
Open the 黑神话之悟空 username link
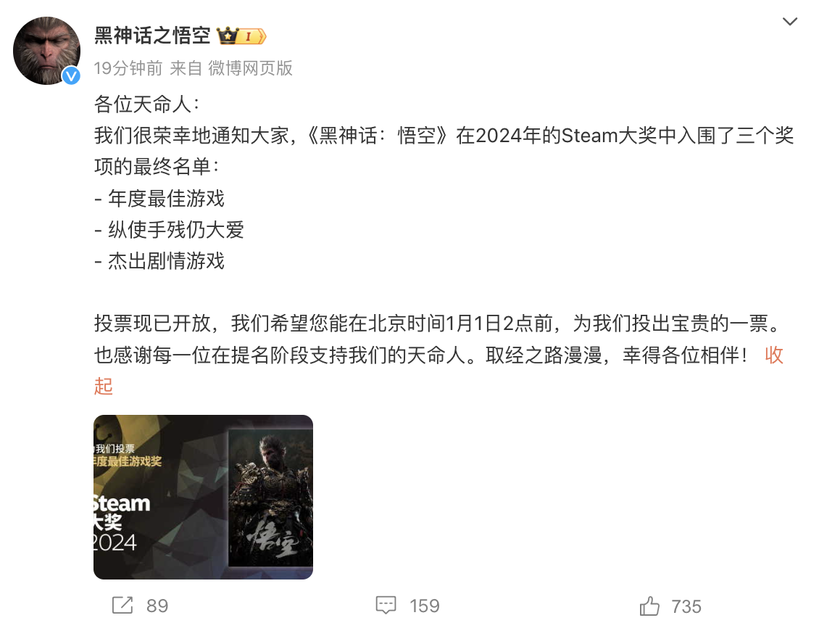[152, 36]
